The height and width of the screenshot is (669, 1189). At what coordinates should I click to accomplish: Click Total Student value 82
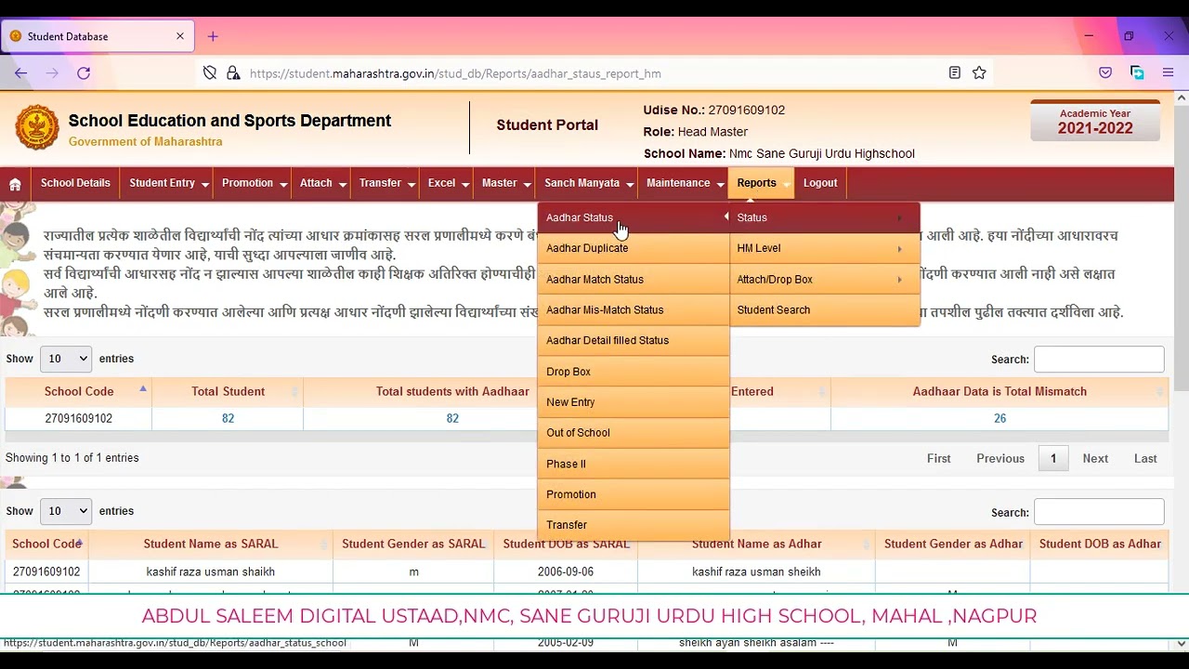tap(228, 418)
